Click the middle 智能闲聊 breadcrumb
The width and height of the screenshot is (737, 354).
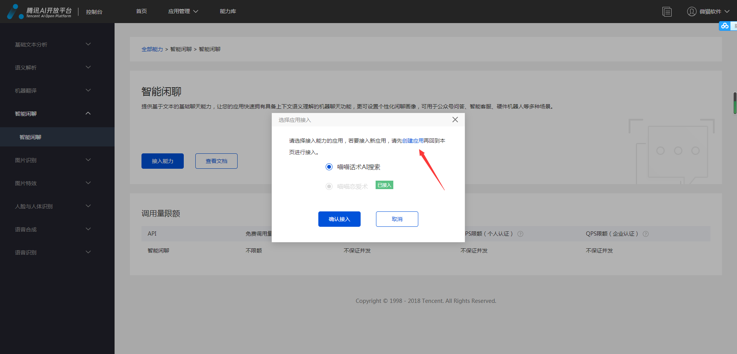coord(181,49)
